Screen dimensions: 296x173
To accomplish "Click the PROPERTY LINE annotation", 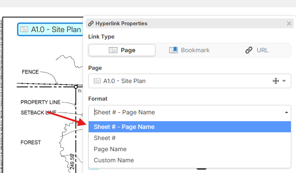I will (41, 102).
